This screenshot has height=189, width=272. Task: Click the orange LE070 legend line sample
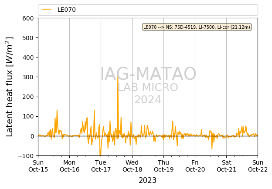pyautogui.click(x=47, y=9)
